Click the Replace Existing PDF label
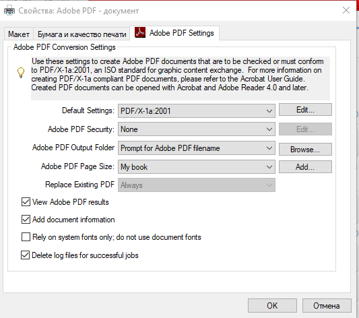Image resolution: width=359 pixels, height=318 pixels. point(79,185)
